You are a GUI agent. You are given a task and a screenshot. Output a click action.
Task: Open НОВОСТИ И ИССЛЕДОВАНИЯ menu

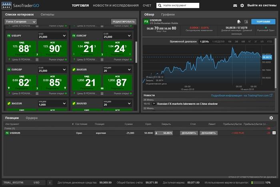click(x=116, y=6)
